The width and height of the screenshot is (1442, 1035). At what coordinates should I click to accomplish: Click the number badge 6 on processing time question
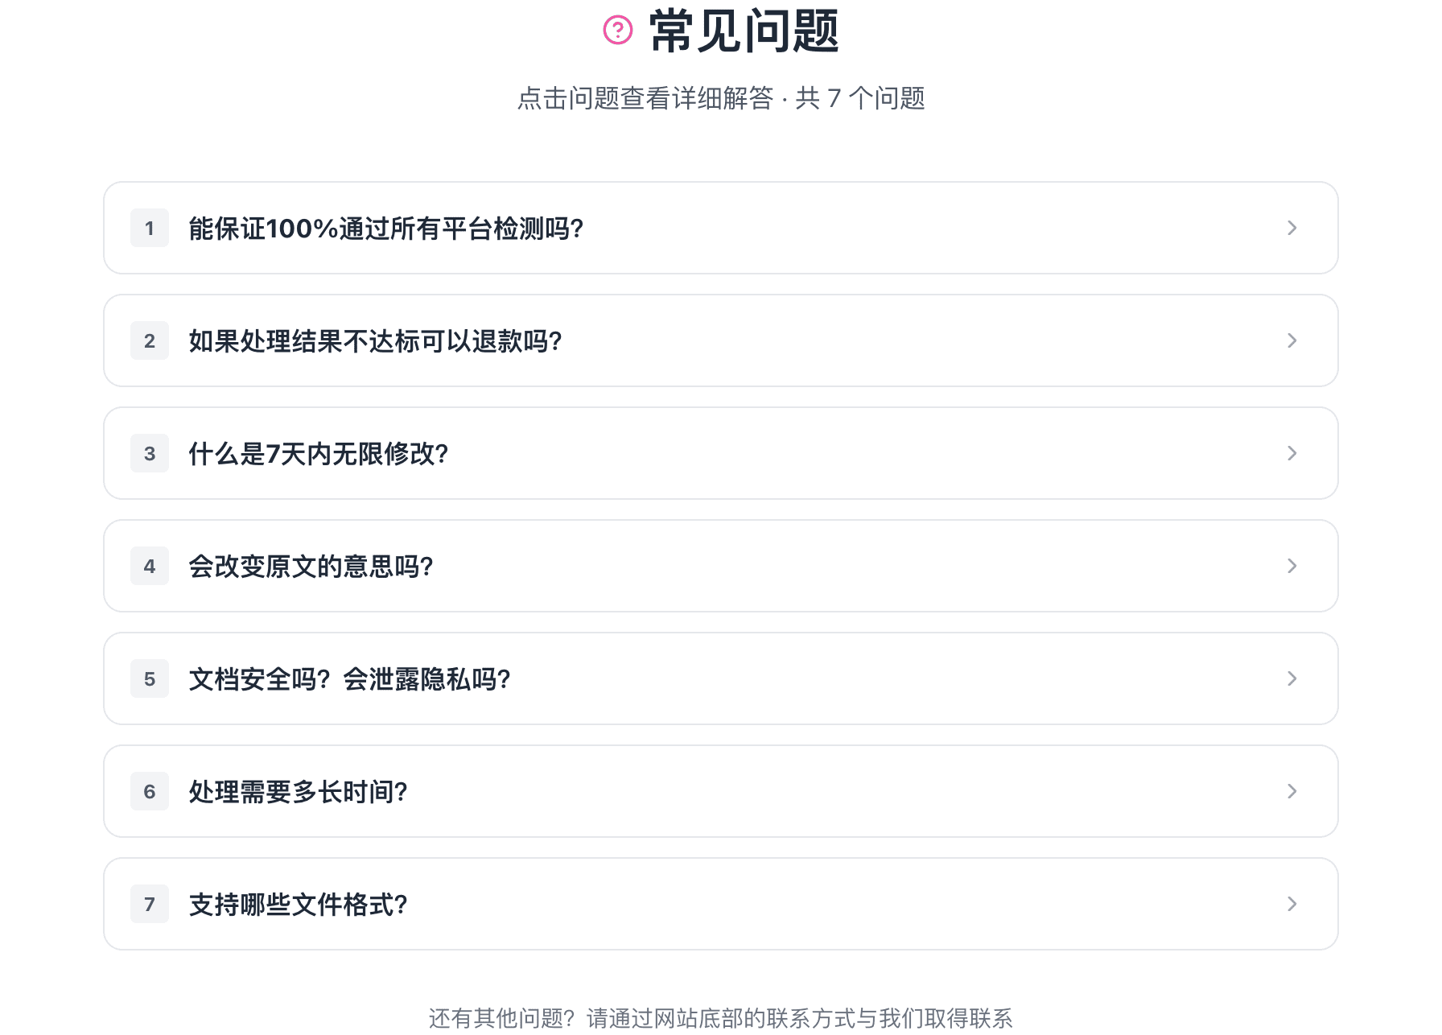point(149,792)
